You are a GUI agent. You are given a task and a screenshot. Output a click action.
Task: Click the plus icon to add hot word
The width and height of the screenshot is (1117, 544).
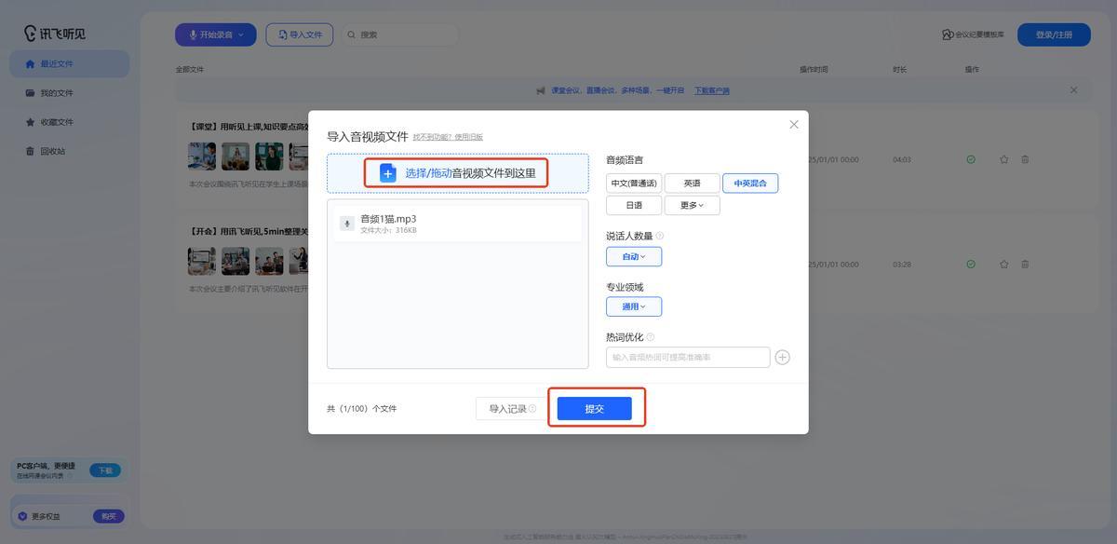click(782, 357)
